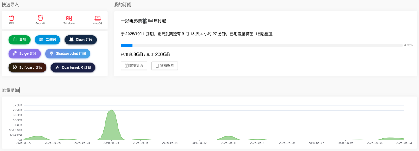Click the Windows label text
Image resolution: width=419 pixels, height=151 pixels.
[x=69, y=24]
